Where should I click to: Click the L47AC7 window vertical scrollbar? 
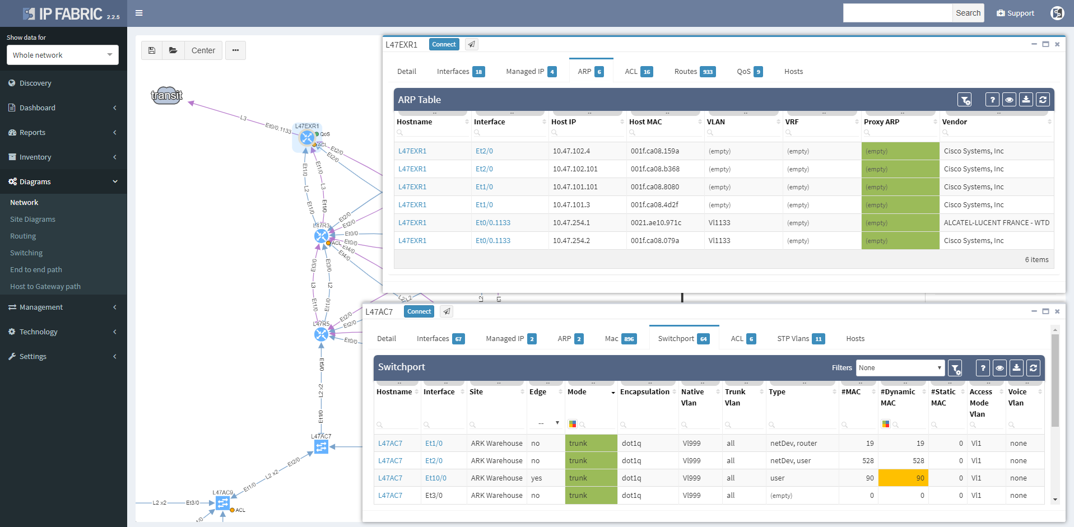pyautogui.click(x=1056, y=381)
